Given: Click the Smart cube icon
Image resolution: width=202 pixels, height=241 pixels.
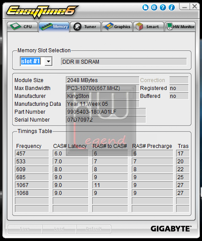Looking at the screenshot, I should [x=139, y=26].
